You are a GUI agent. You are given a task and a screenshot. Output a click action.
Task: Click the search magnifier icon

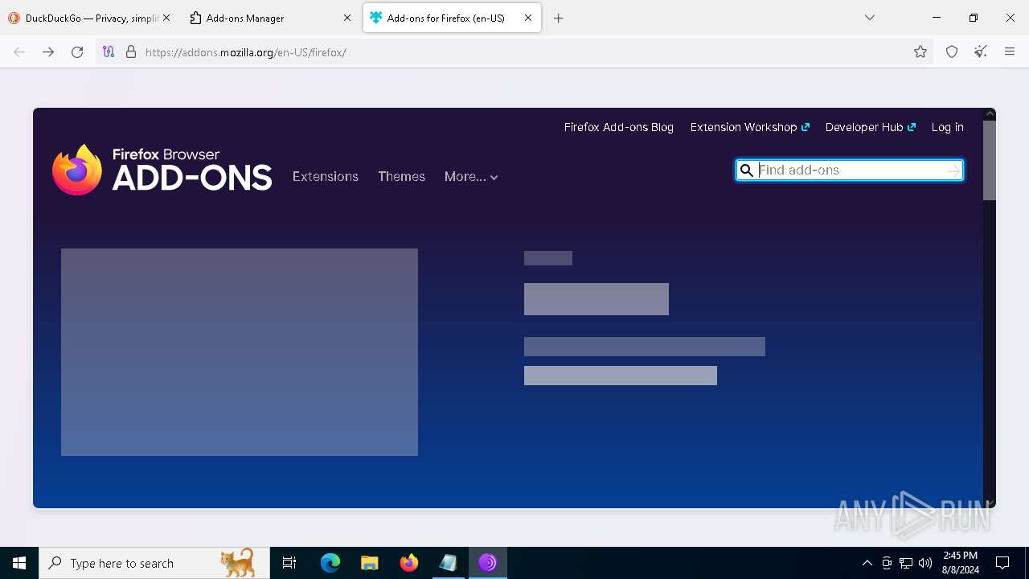(x=747, y=170)
